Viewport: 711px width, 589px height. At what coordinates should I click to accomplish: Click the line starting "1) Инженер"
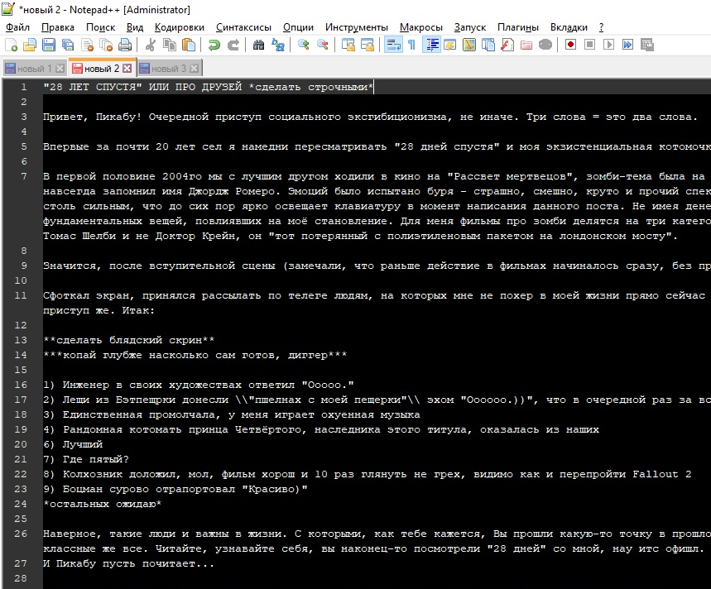tap(199, 385)
